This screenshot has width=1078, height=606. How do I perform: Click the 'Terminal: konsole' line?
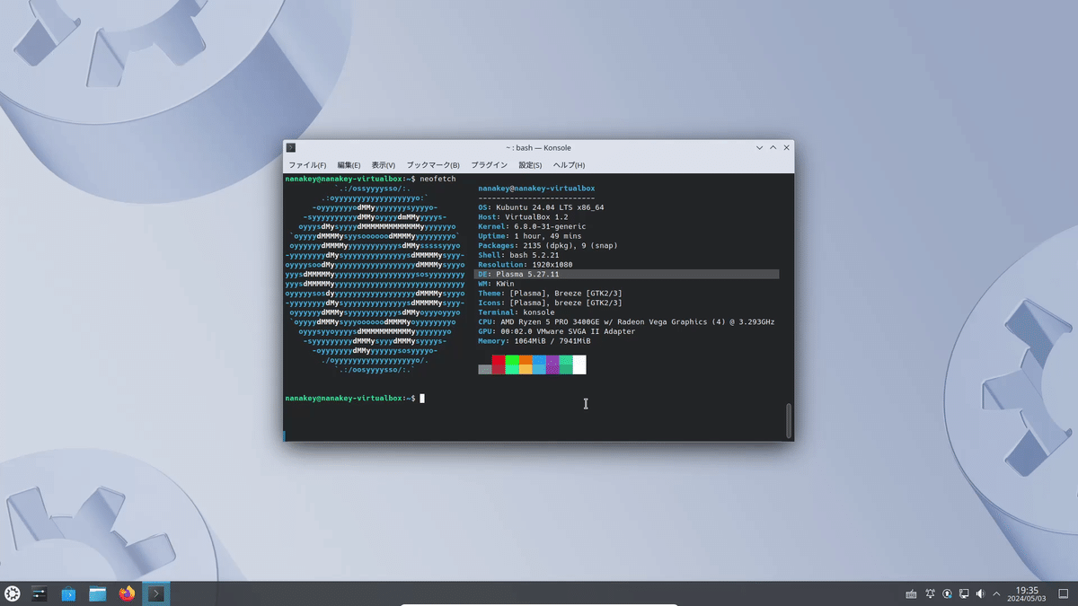pyautogui.click(x=517, y=312)
